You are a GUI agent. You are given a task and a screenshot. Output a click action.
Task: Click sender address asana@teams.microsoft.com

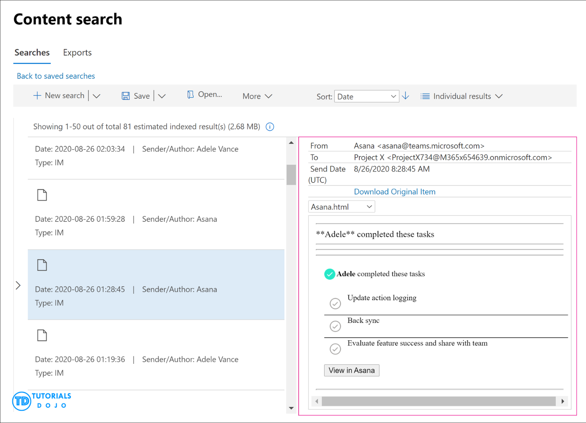(x=431, y=146)
